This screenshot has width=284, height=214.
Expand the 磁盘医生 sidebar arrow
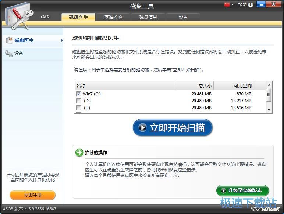62,40
